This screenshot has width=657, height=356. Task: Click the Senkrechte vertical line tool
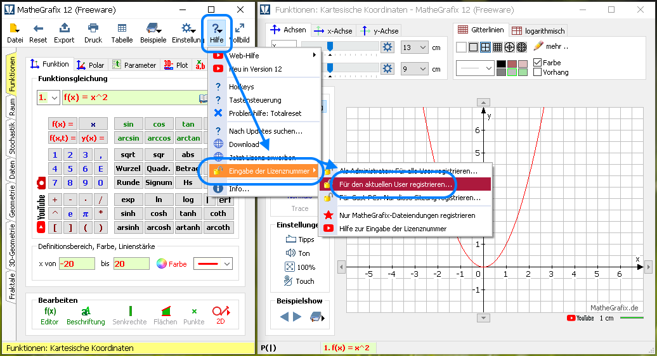point(129,316)
